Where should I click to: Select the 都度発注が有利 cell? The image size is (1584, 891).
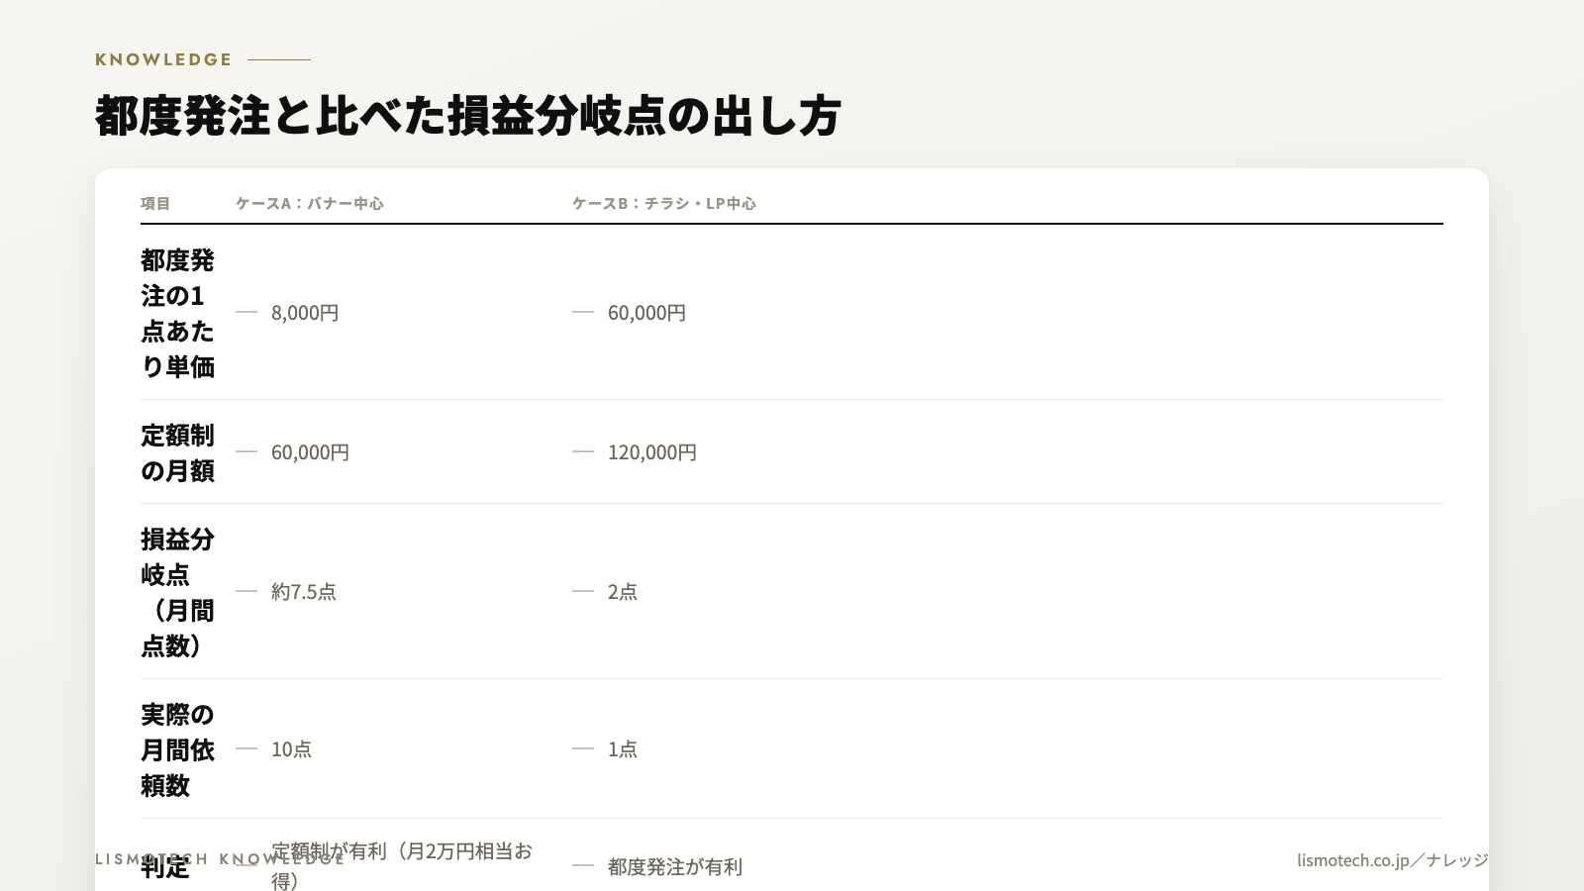[x=675, y=867]
